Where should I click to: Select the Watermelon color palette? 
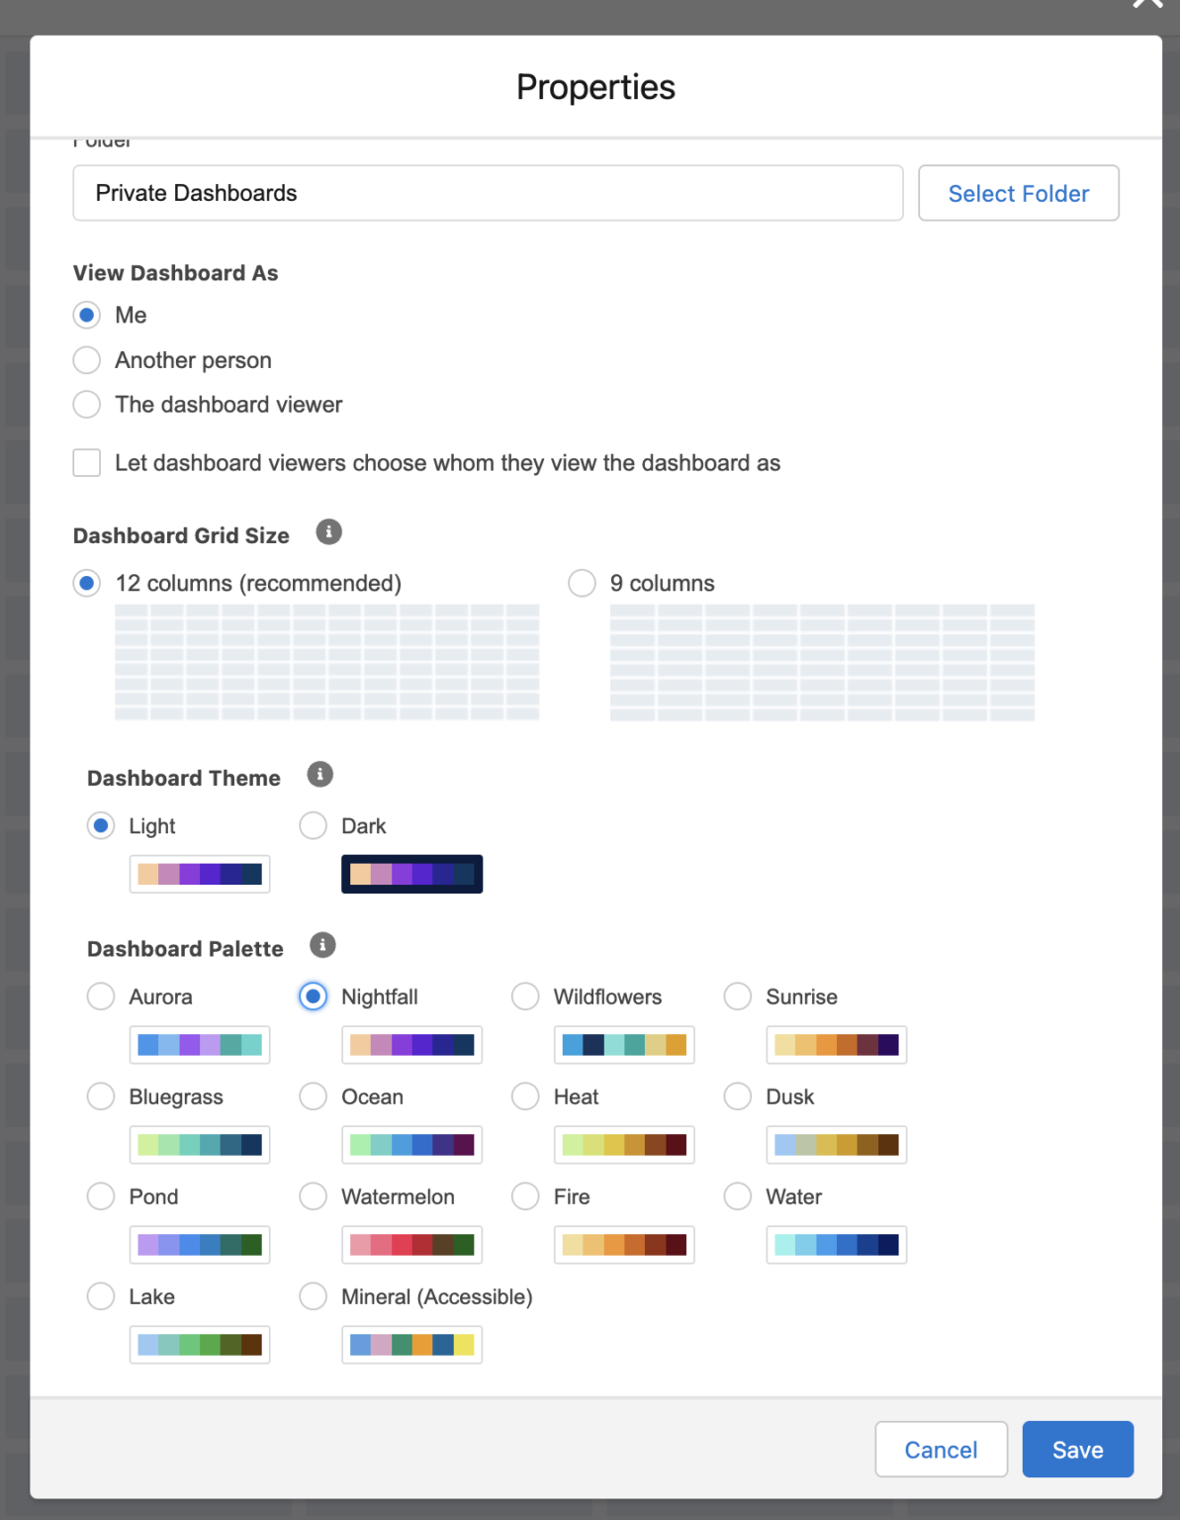pyautogui.click(x=313, y=1196)
